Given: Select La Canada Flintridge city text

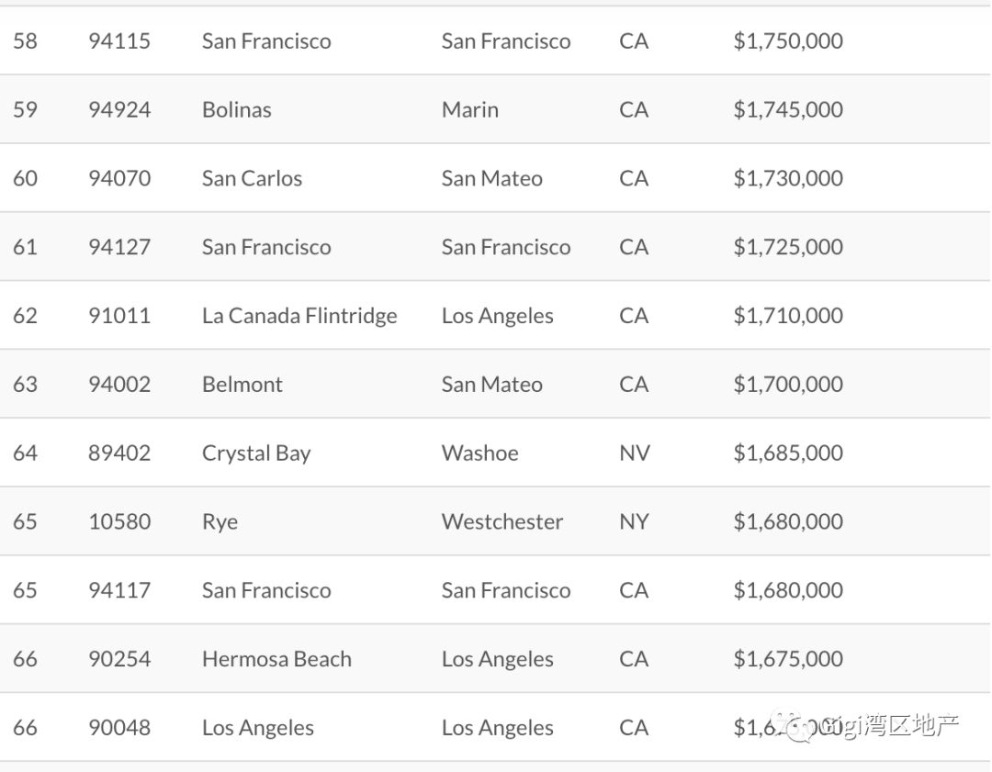Looking at the screenshot, I should coord(299,316).
